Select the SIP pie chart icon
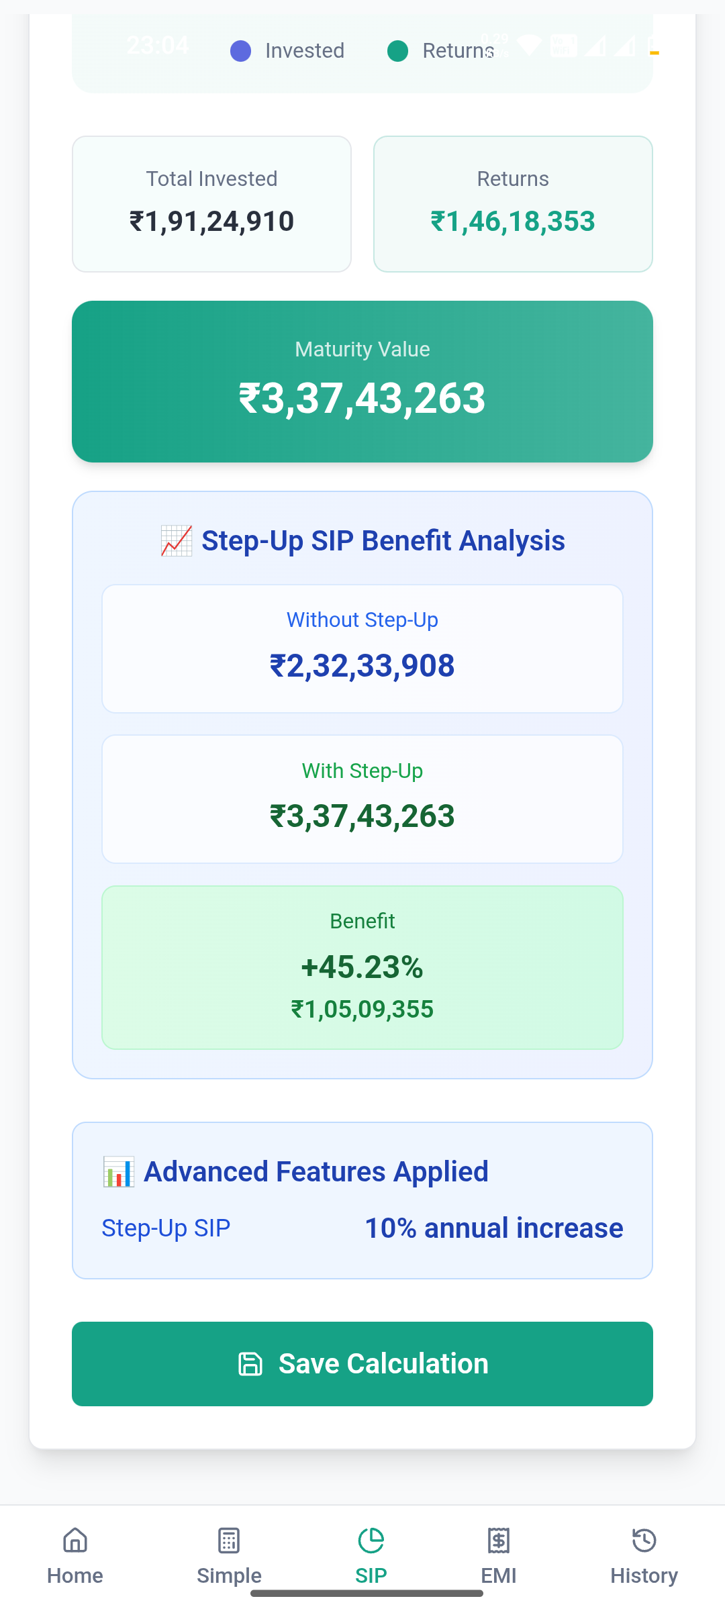This screenshot has width=725, height=1611. pos(371,1541)
